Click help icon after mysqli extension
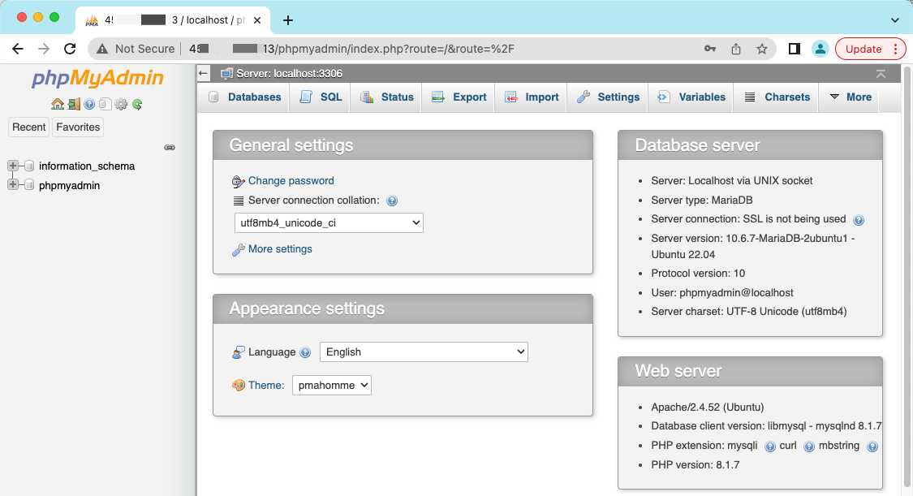The width and height of the screenshot is (913, 496). pos(770,446)
